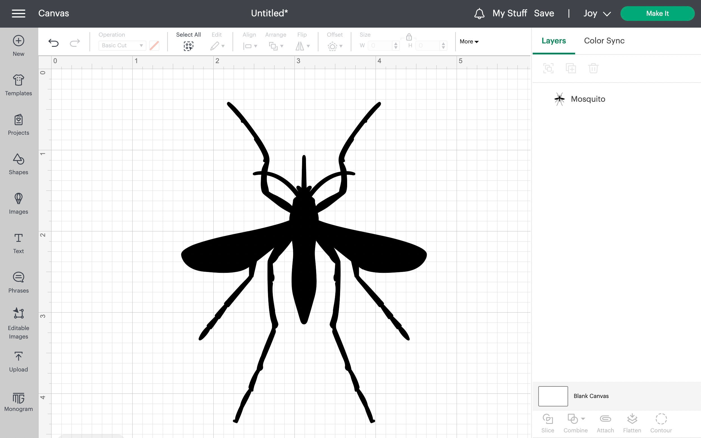Open the fill color swatch
This screenshot has height=438, width=701.
coord(154,45)
